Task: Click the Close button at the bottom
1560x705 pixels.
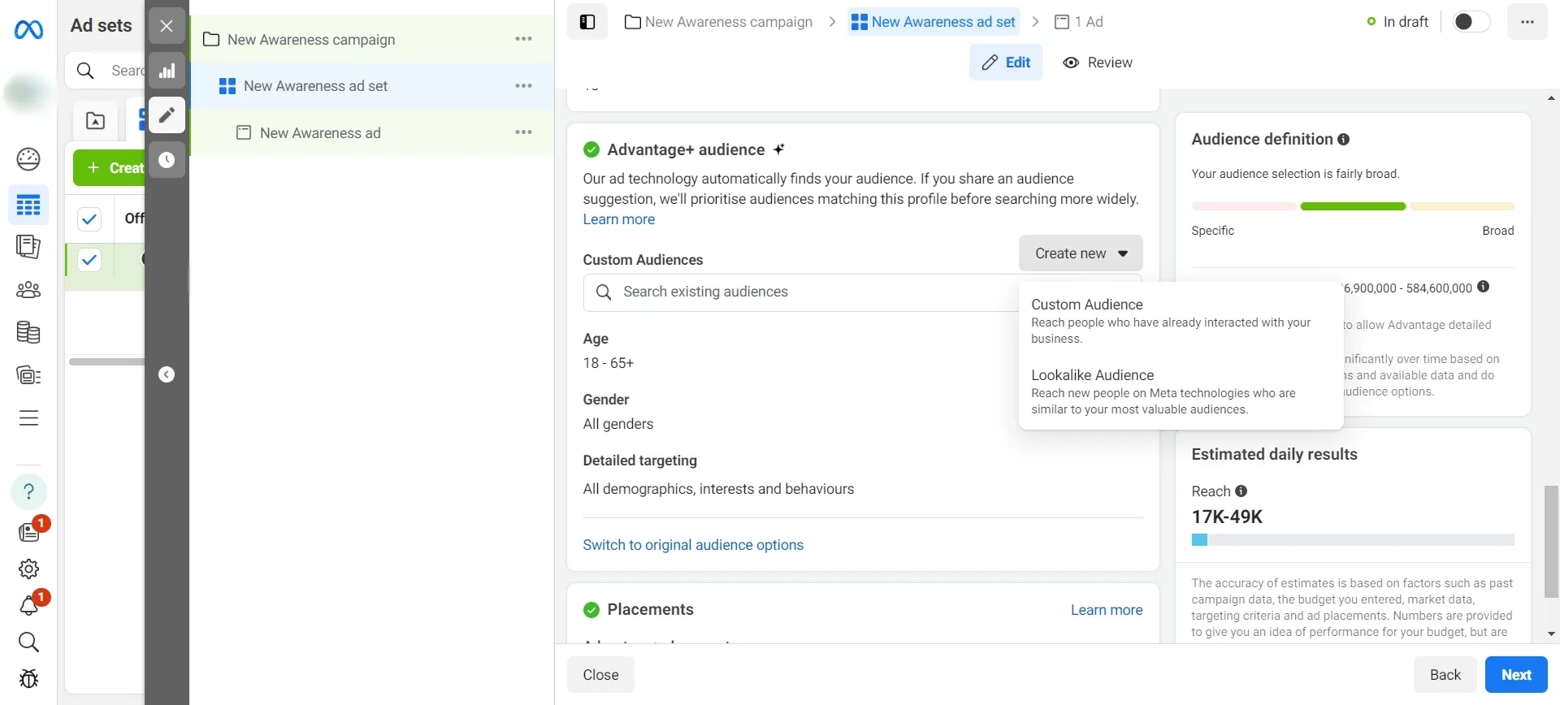Action: click(x=600, y=675)
